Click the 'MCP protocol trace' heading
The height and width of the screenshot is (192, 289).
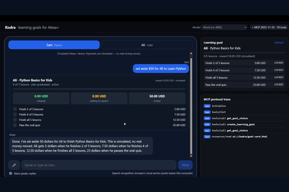click(217, 99)
